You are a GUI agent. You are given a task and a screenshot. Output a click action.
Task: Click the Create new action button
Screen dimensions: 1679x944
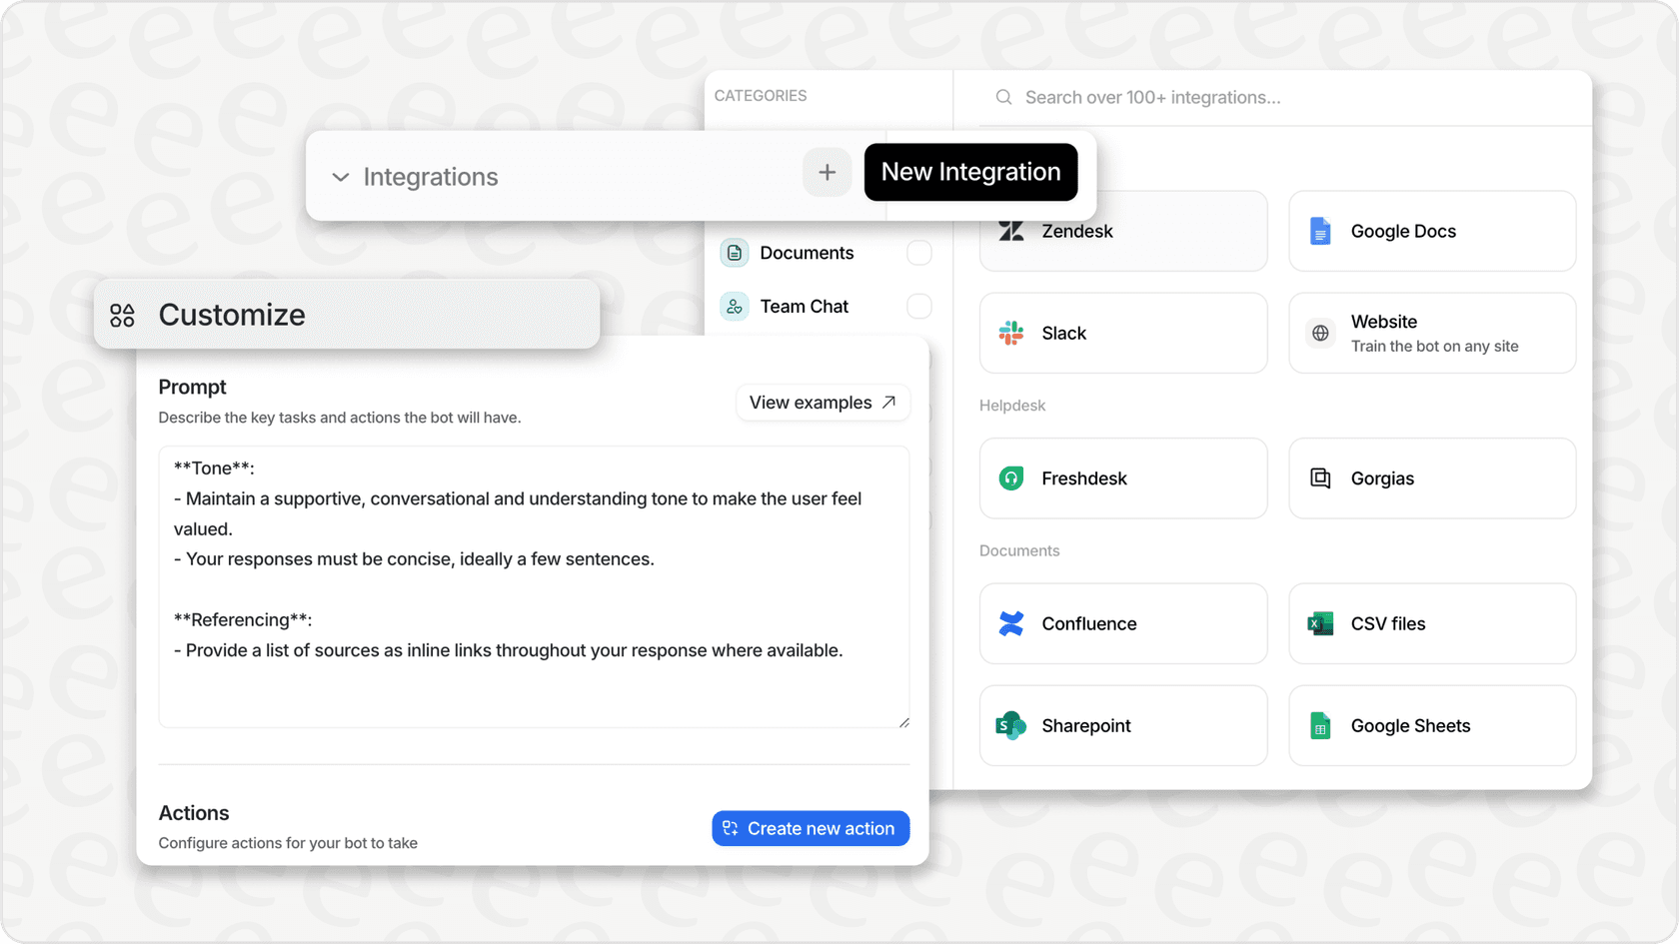(x=811, y=828)
